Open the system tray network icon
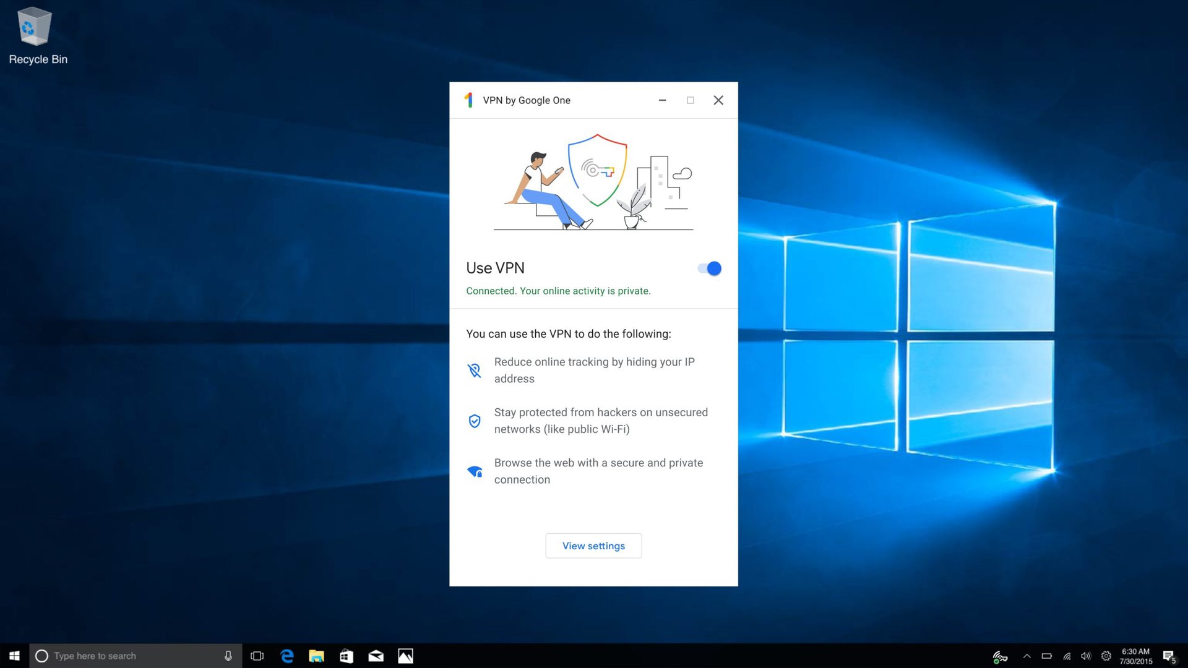The image size is (1188, 668). pos(1067,655)
